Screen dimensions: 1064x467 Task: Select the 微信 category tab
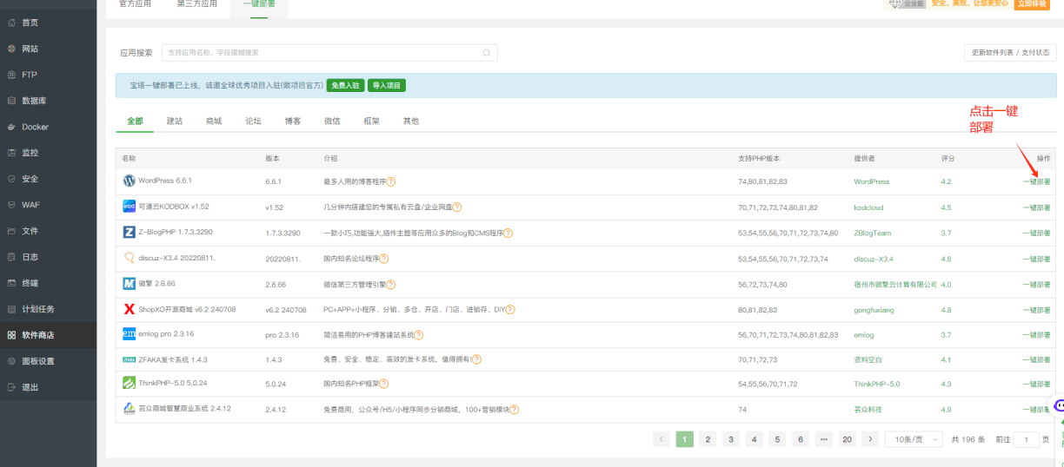332,122
